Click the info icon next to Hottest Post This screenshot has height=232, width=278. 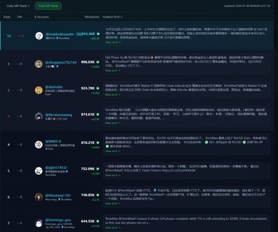pos(121,17)
